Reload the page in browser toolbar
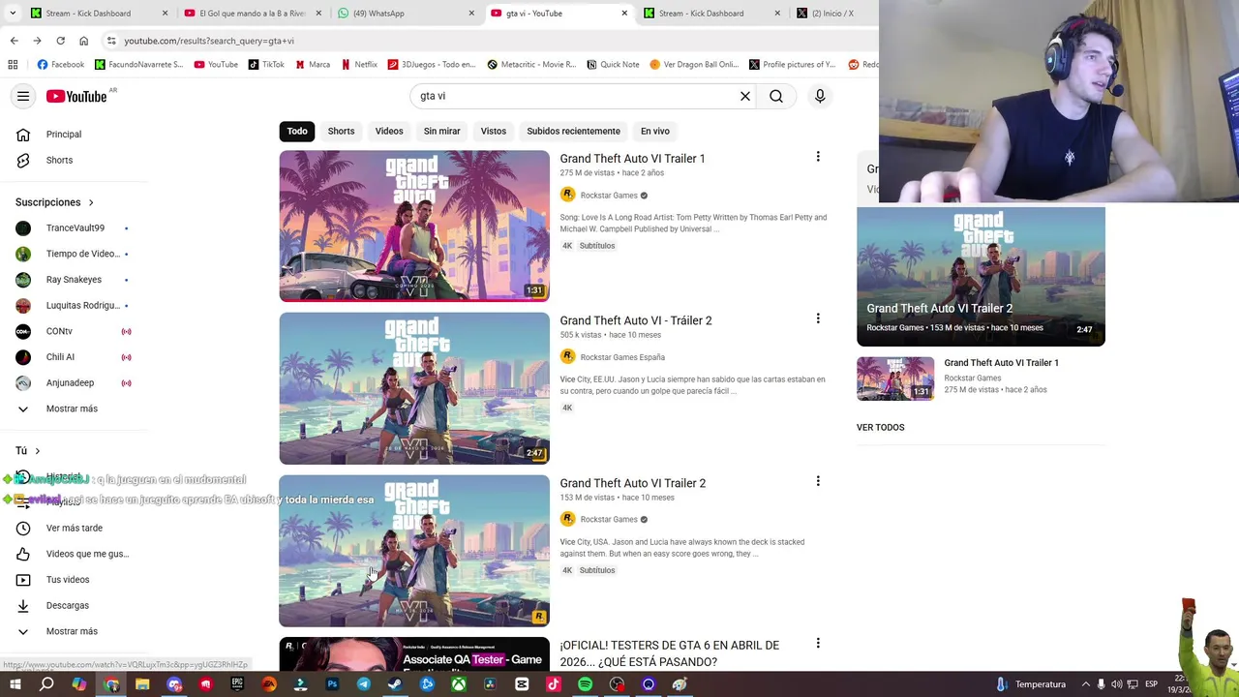The image size is (1239, 697). [x=60, y=41]
